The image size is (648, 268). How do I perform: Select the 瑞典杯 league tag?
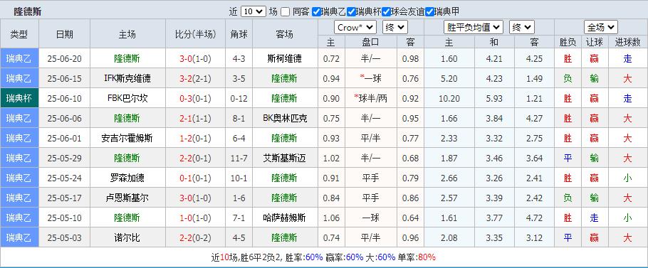(x=19, y=98)
